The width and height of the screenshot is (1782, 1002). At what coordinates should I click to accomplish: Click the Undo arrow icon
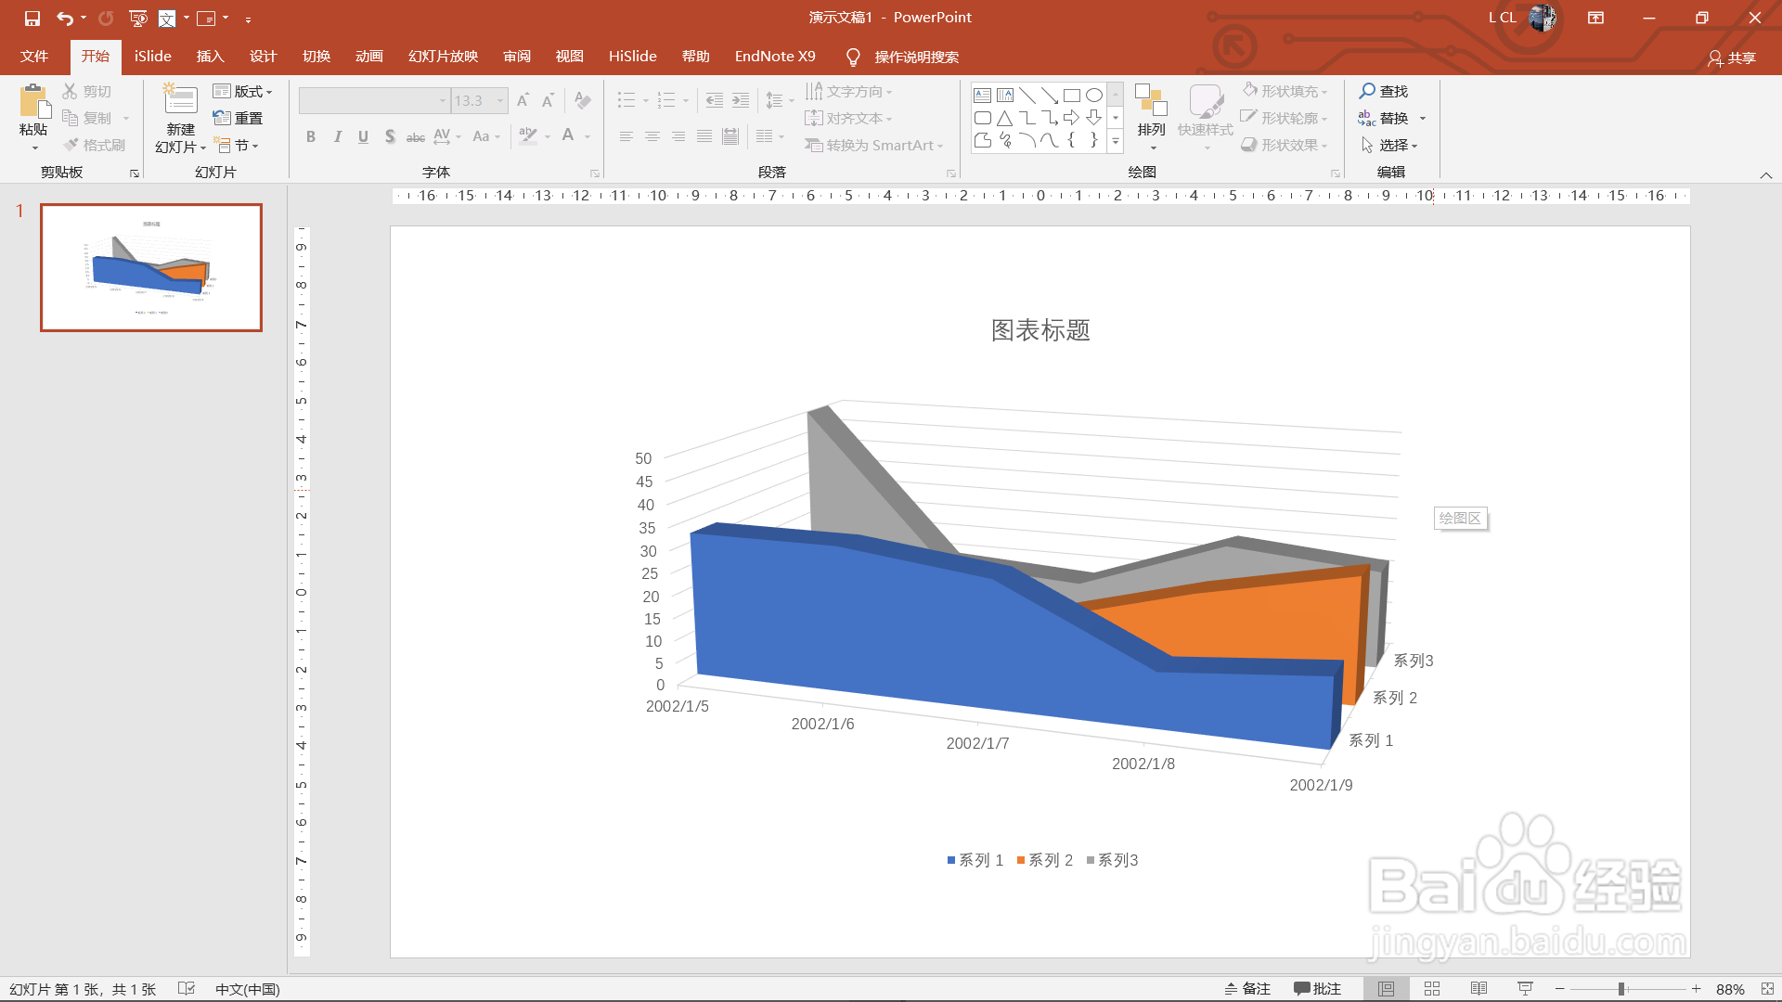tap(64, 18)
